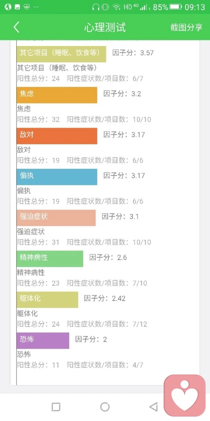Select the blue 偏执 bar
Image resolution: width=210 pixels, height=421 pixels.
(57, 177)
